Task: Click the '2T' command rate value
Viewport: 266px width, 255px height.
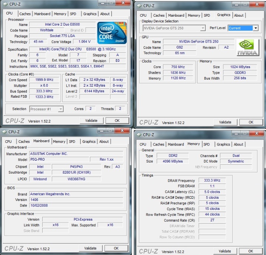Action: pyautogui.click(x=212, y=220)
